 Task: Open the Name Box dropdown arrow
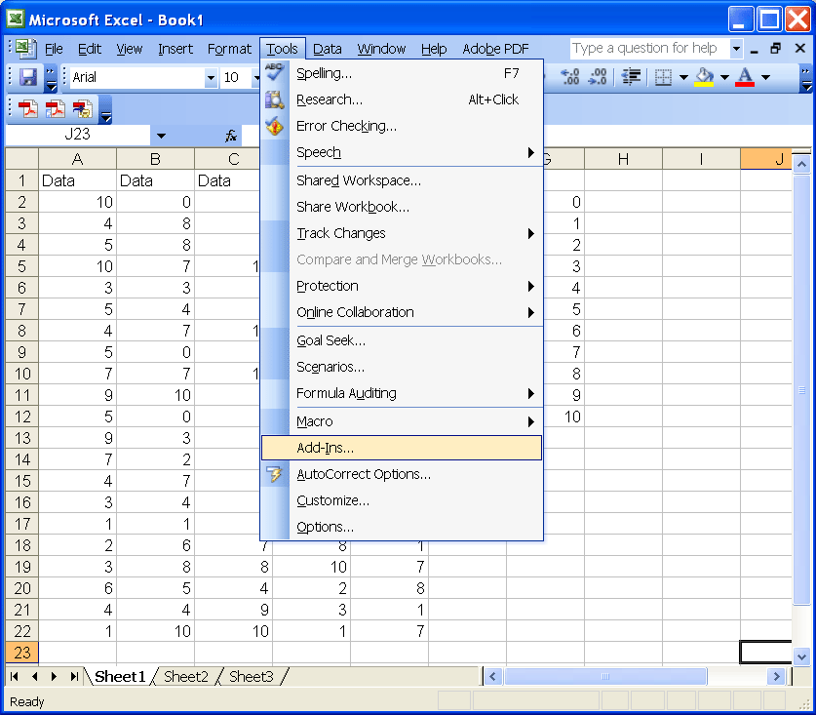[161, 136]
